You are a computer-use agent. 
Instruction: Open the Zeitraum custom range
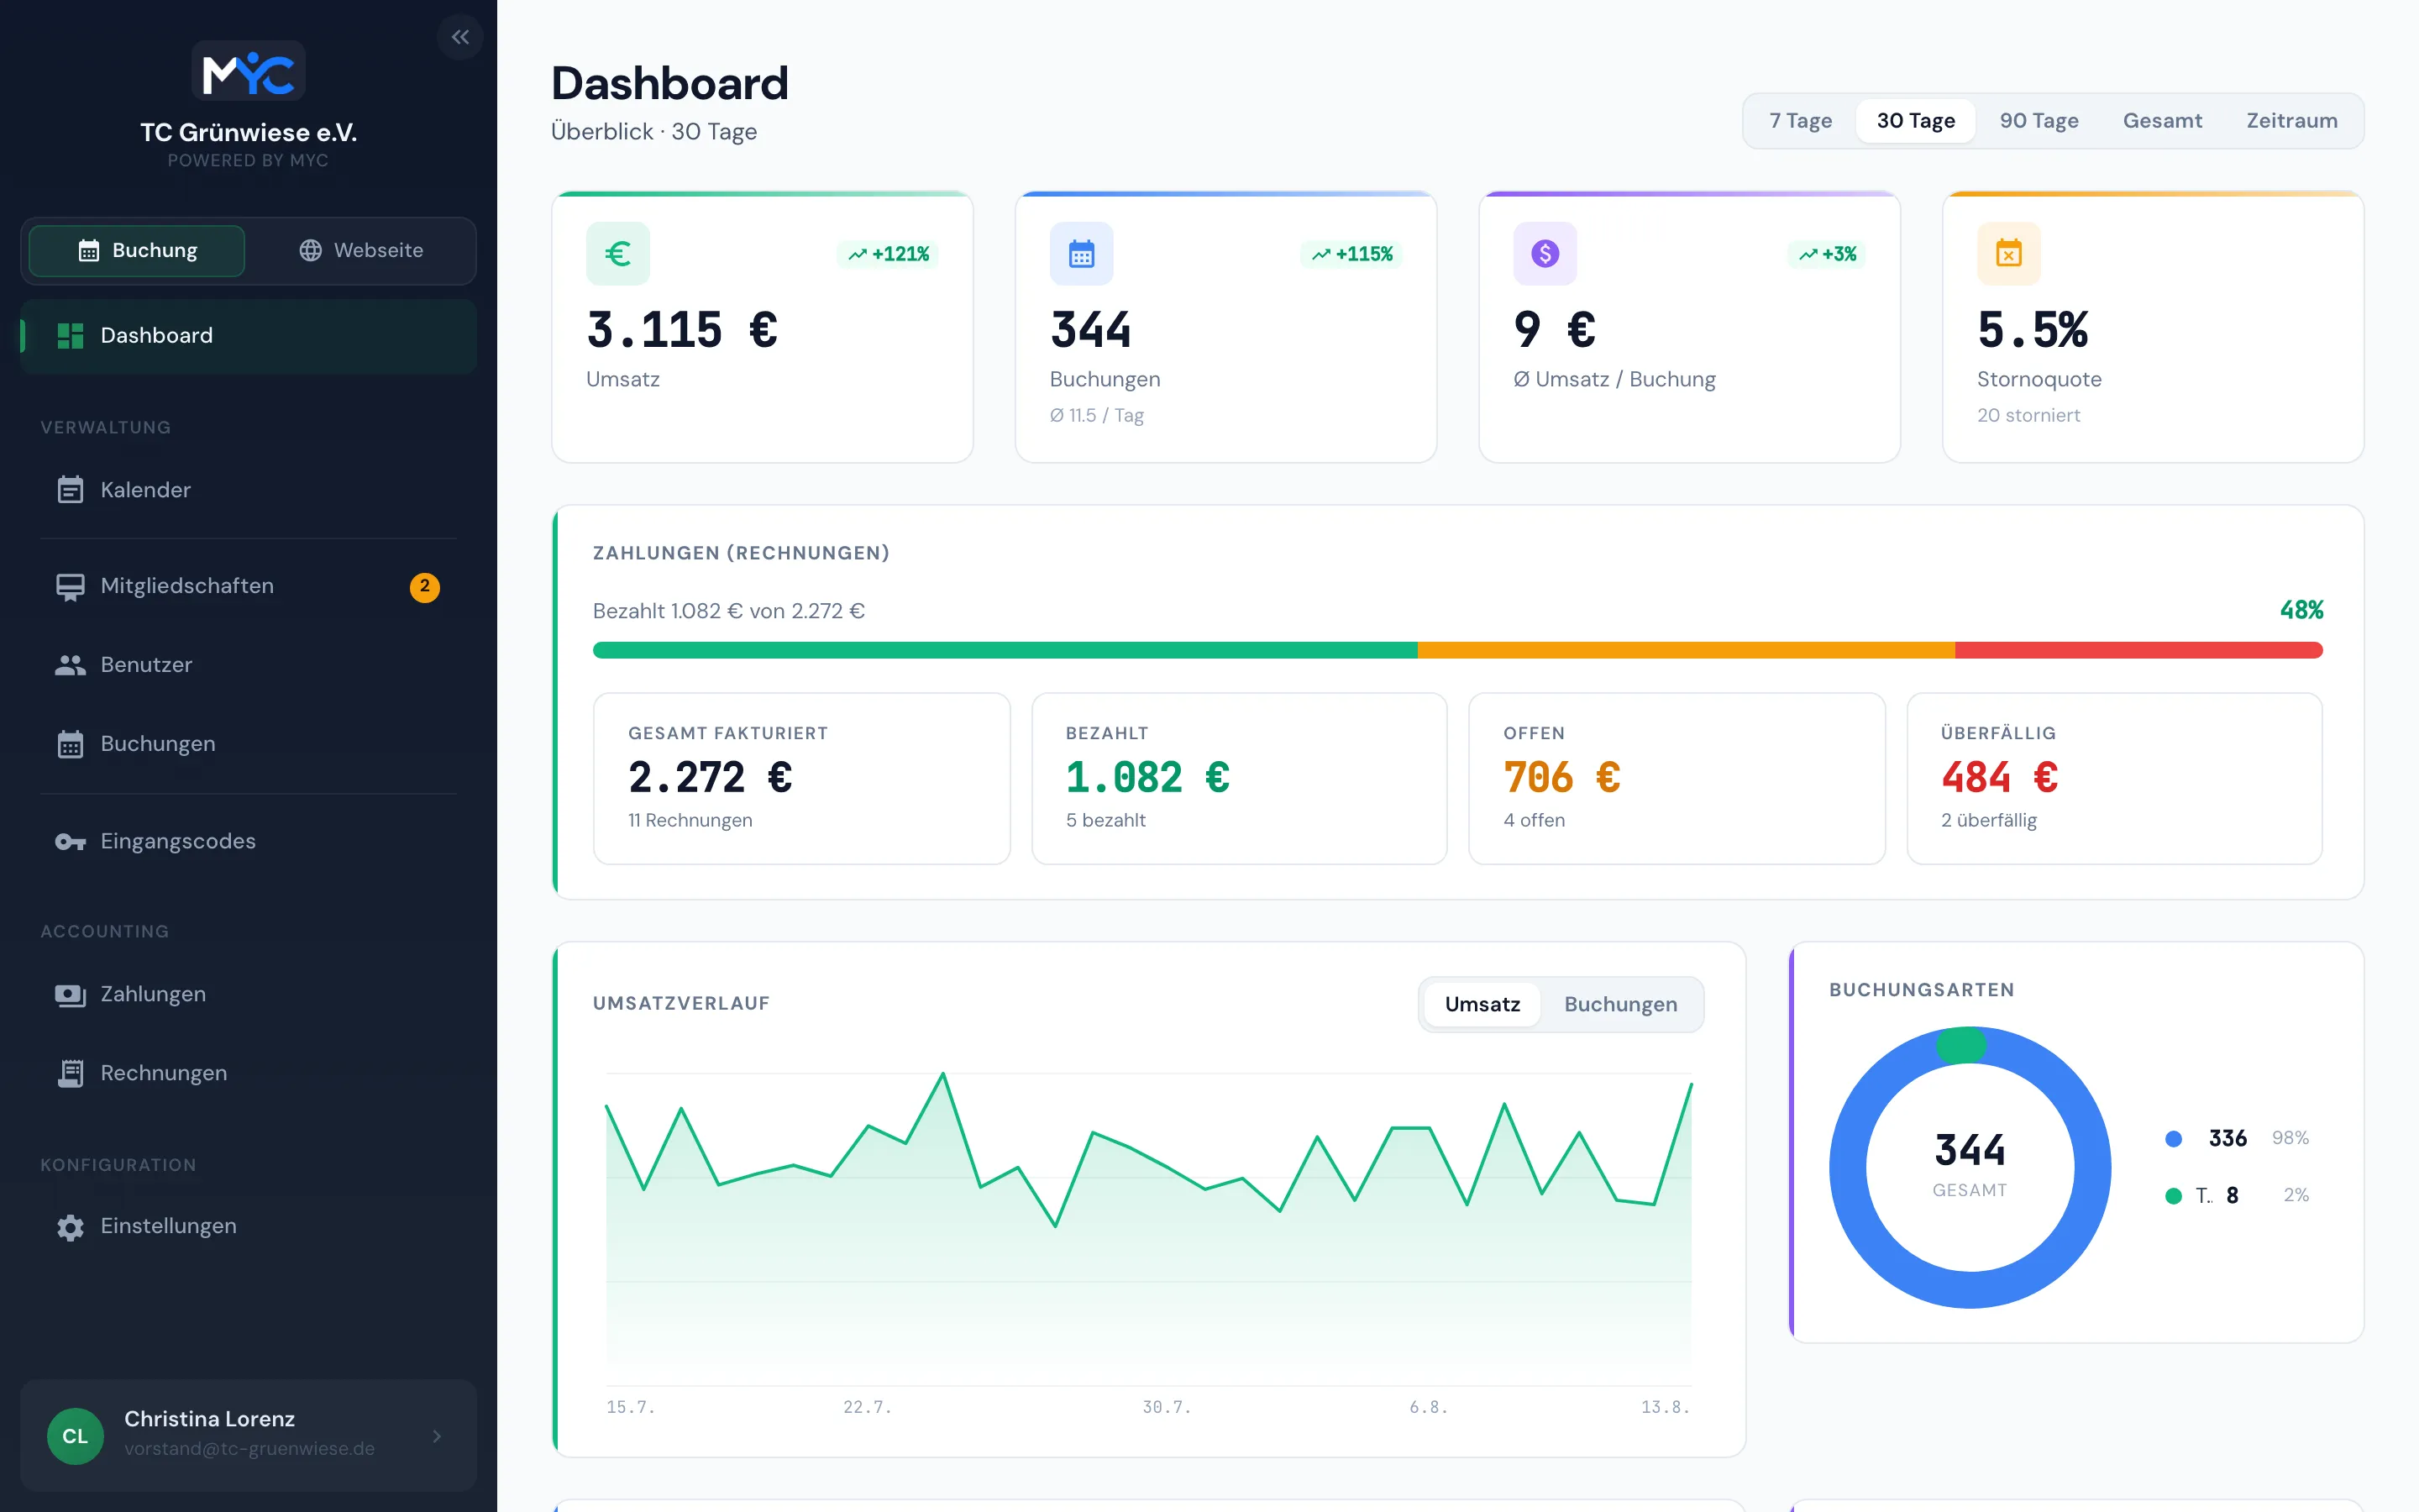2292,121
